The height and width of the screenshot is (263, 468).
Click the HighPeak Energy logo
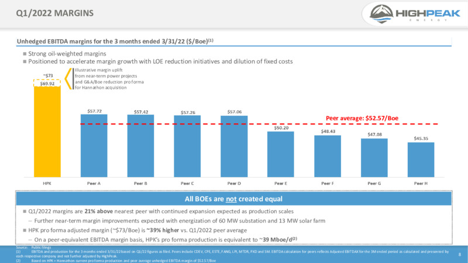tap(415, 13)
